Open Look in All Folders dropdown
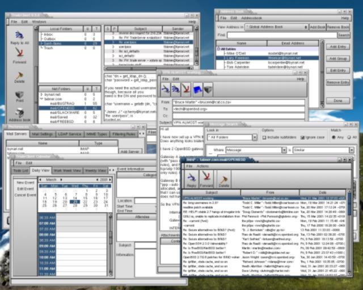The height and width of the screenshot is (290, 363). pos(255,138)
